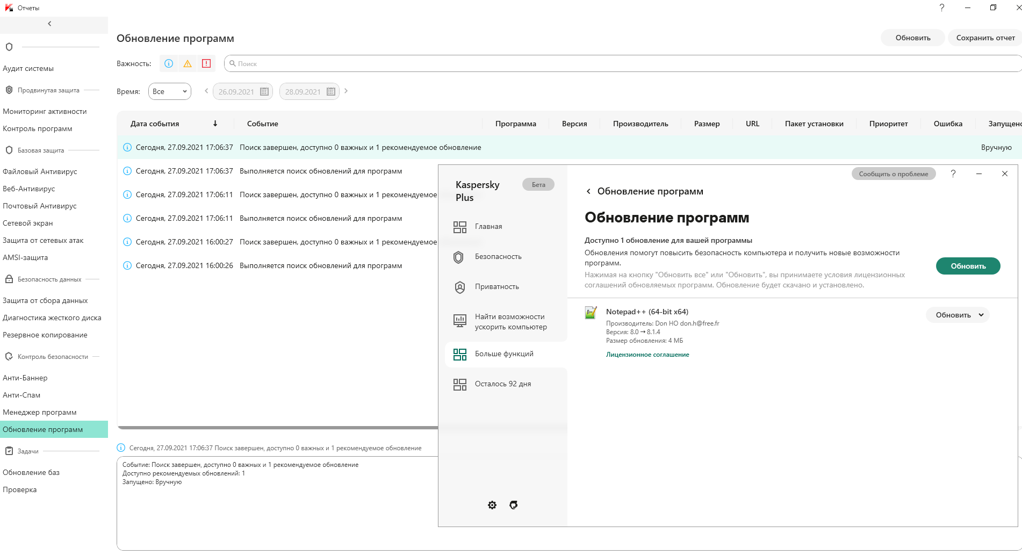Open Мониторинг активности report

[45, 111]
